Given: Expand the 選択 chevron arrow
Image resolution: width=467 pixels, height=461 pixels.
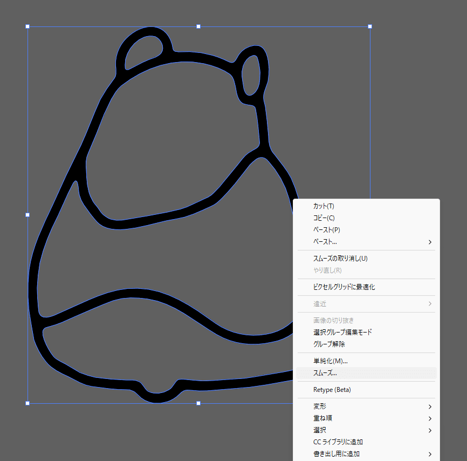Looking at the screenshot, I should point(430,431).
